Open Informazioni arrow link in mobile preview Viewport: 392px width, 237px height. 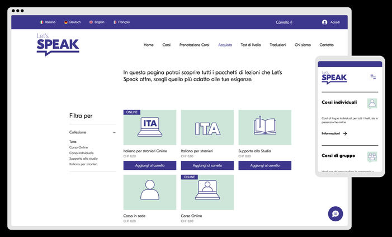[x=334, y=133]
